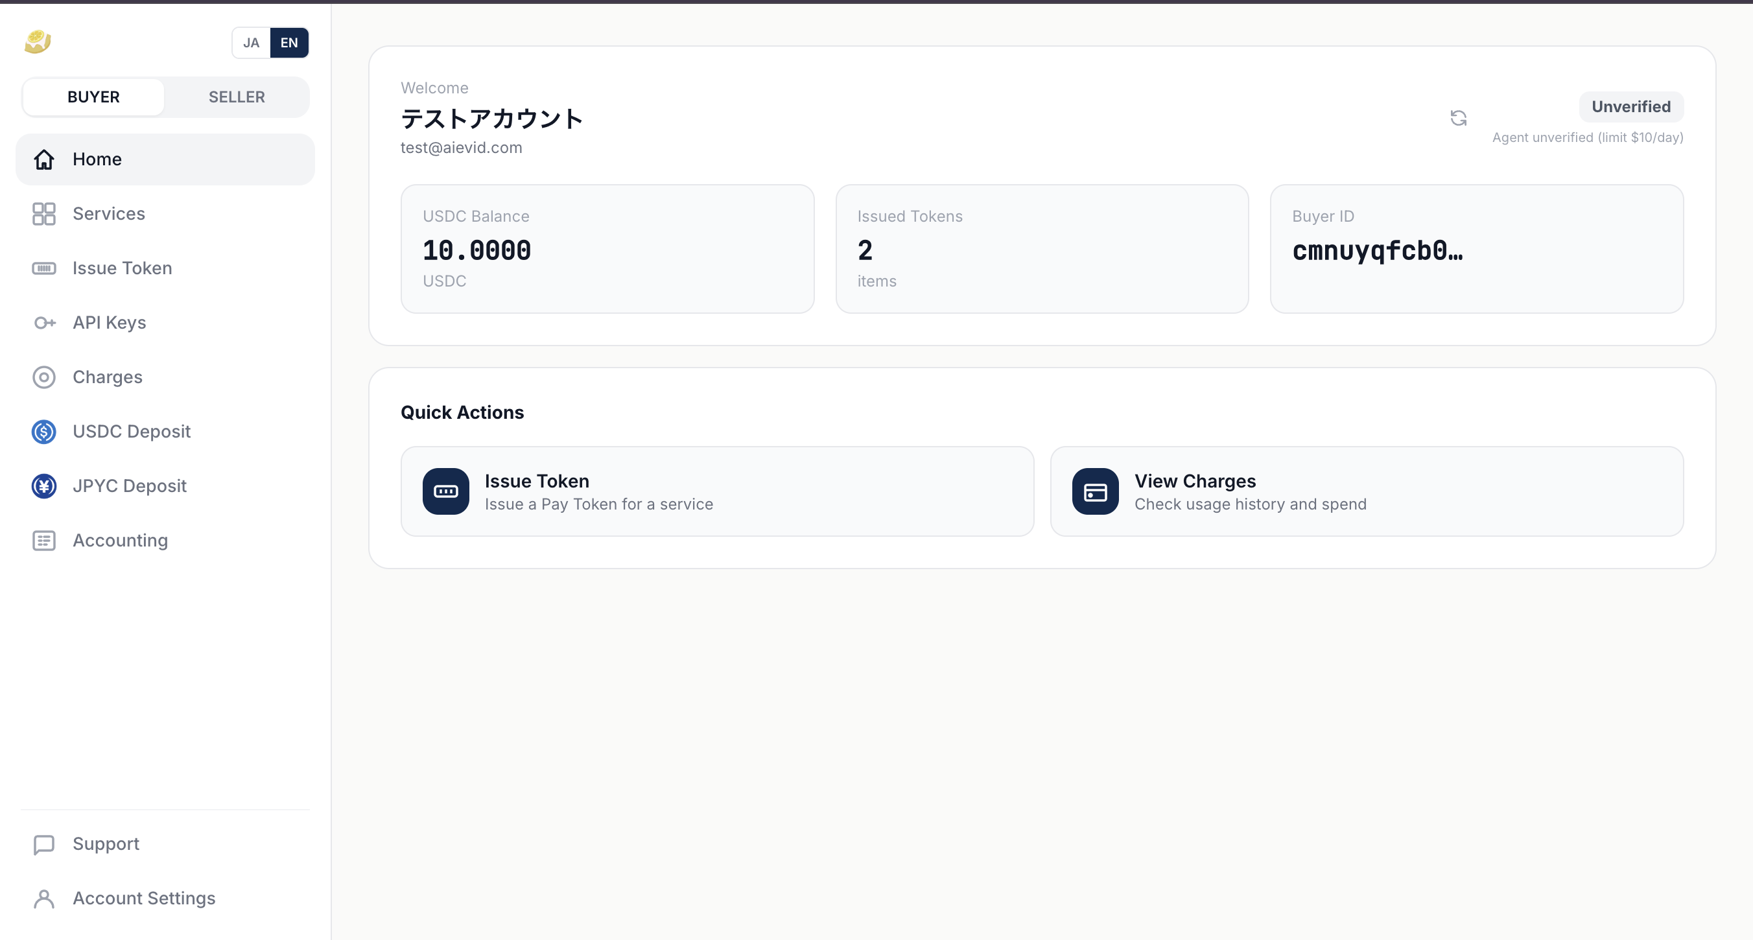Click the Account Settings person icon
Viewport: 1753px width, 940px height.
[x=44, y=899]
